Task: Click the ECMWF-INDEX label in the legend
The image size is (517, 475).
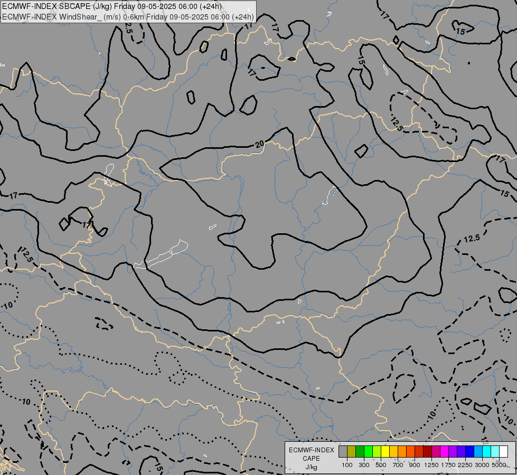Action: pyautogui.click(x=311, y=450)
